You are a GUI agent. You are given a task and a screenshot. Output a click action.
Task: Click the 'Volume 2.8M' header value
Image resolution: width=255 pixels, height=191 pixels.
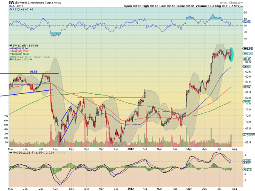tap(204, 6)
